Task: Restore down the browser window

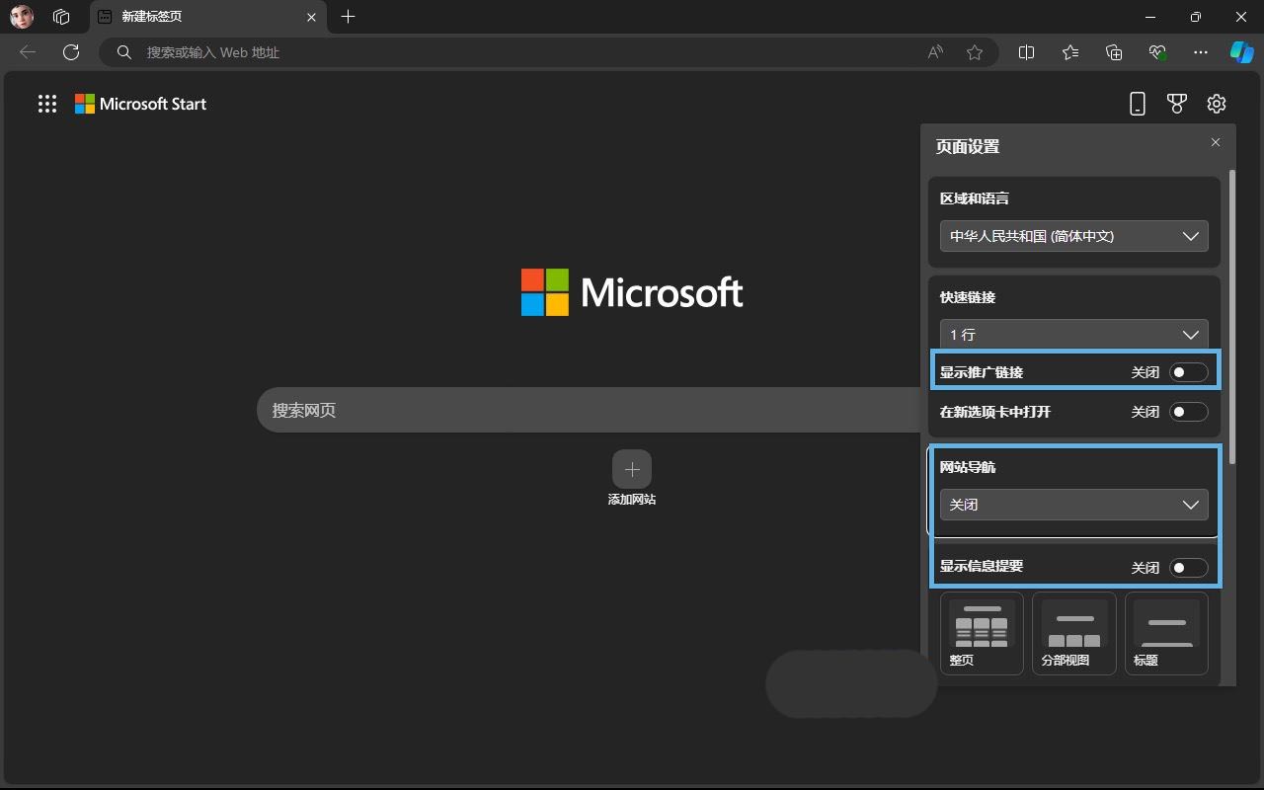Action: click(x=1196, y=17)
